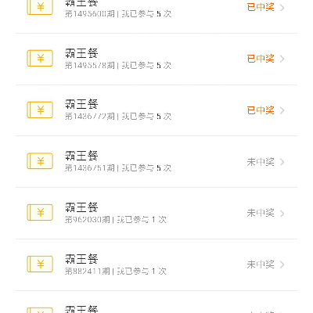
Task: Tap the coupon icon for period 1495578
Action: [40, 58]
